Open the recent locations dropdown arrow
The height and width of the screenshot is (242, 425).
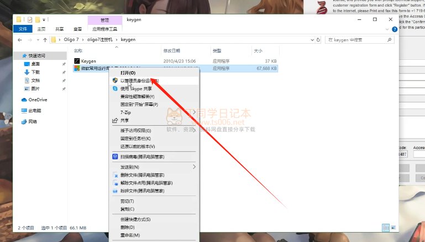38,40
